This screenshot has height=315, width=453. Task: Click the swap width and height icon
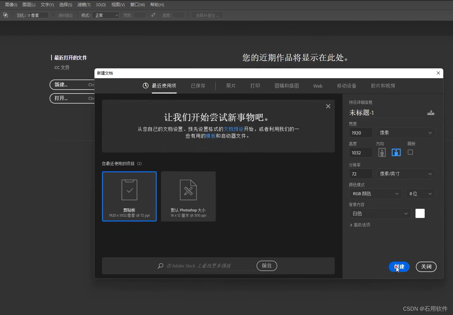(153, 15)
